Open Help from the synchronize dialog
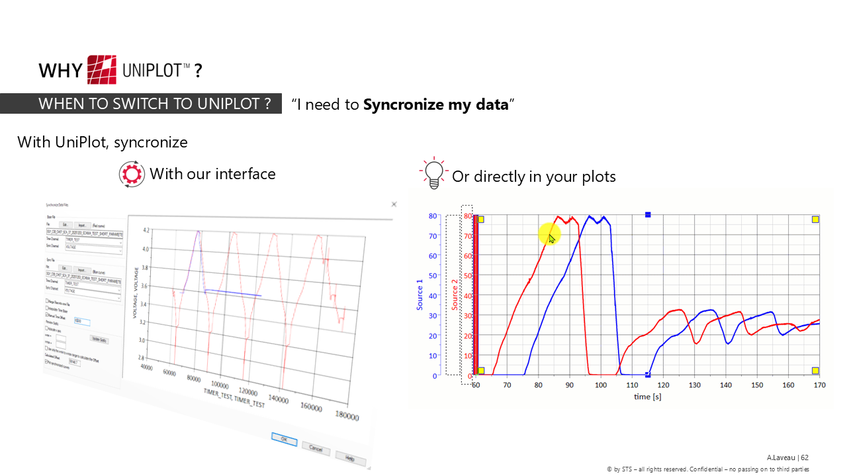Viewport: 847px width, 476px height. point(350,458)
